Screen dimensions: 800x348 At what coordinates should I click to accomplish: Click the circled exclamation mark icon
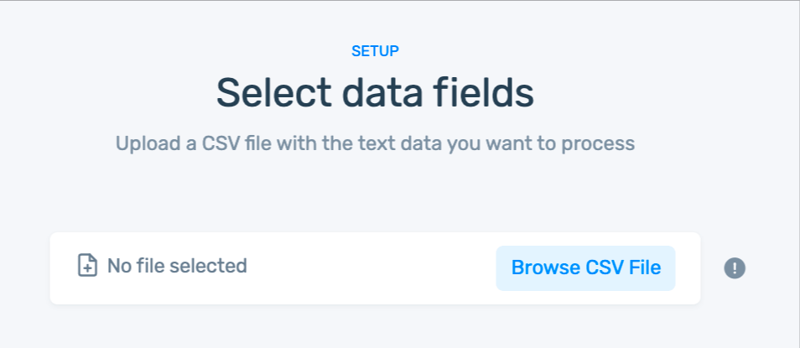[x=735, y=268]
